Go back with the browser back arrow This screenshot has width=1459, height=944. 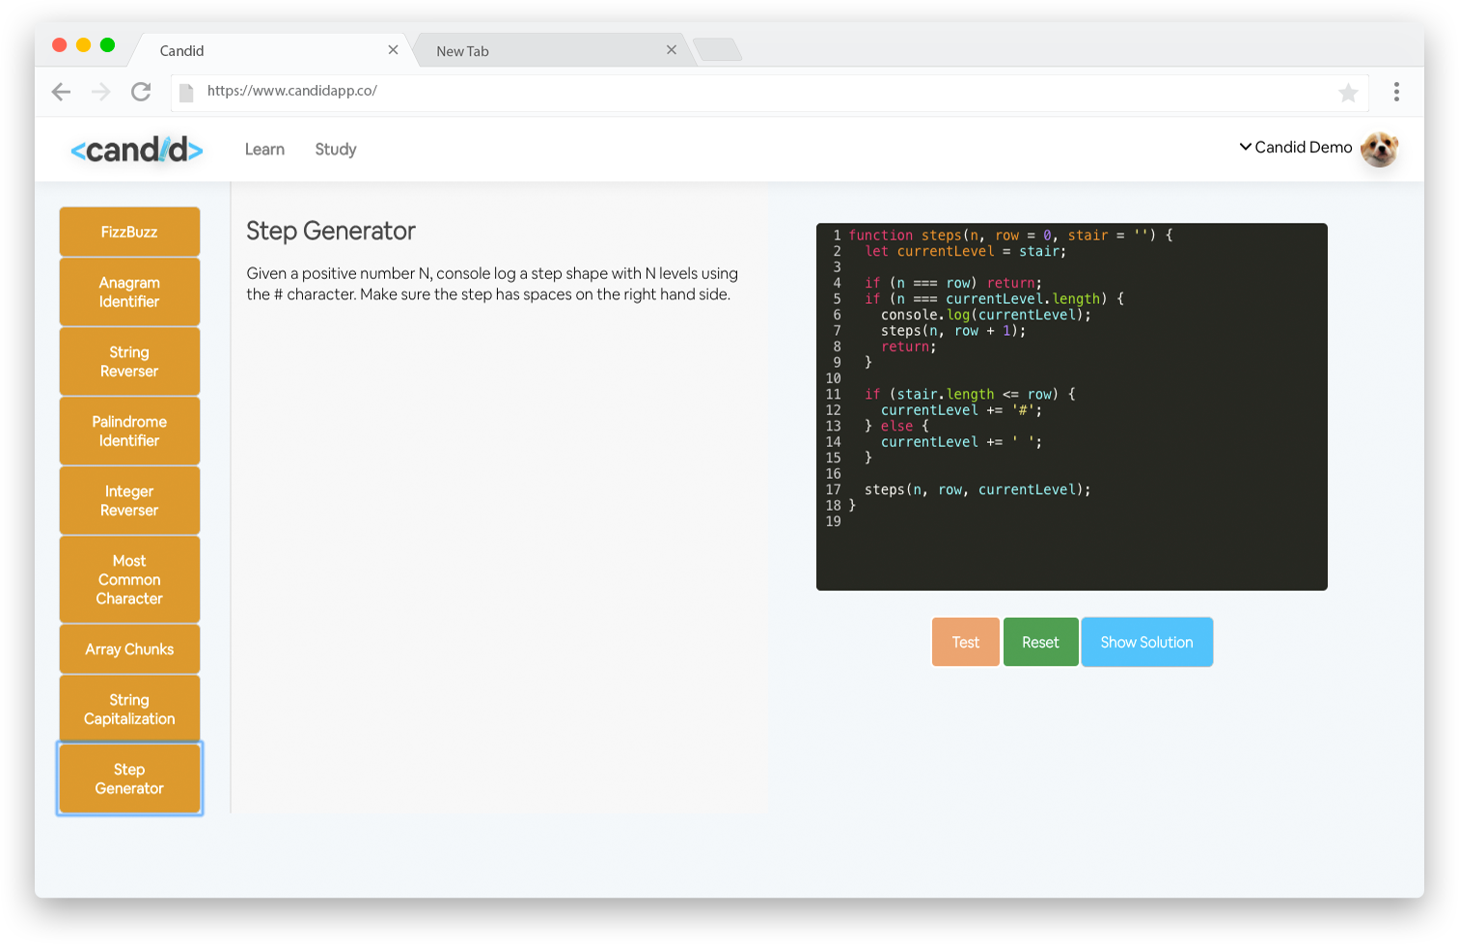point(61,92)
